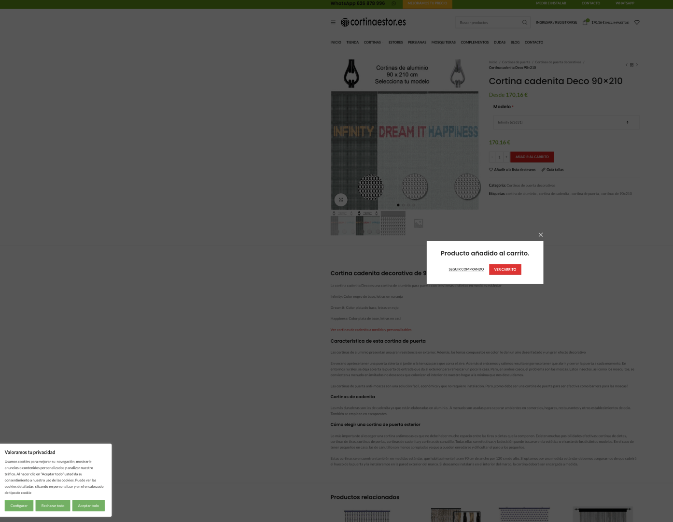Open the wishlist heart icon in header
Screen dimensions: 673x522
[637, 22]
